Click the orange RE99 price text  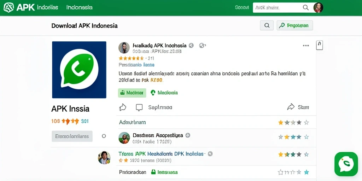[157, 80]
